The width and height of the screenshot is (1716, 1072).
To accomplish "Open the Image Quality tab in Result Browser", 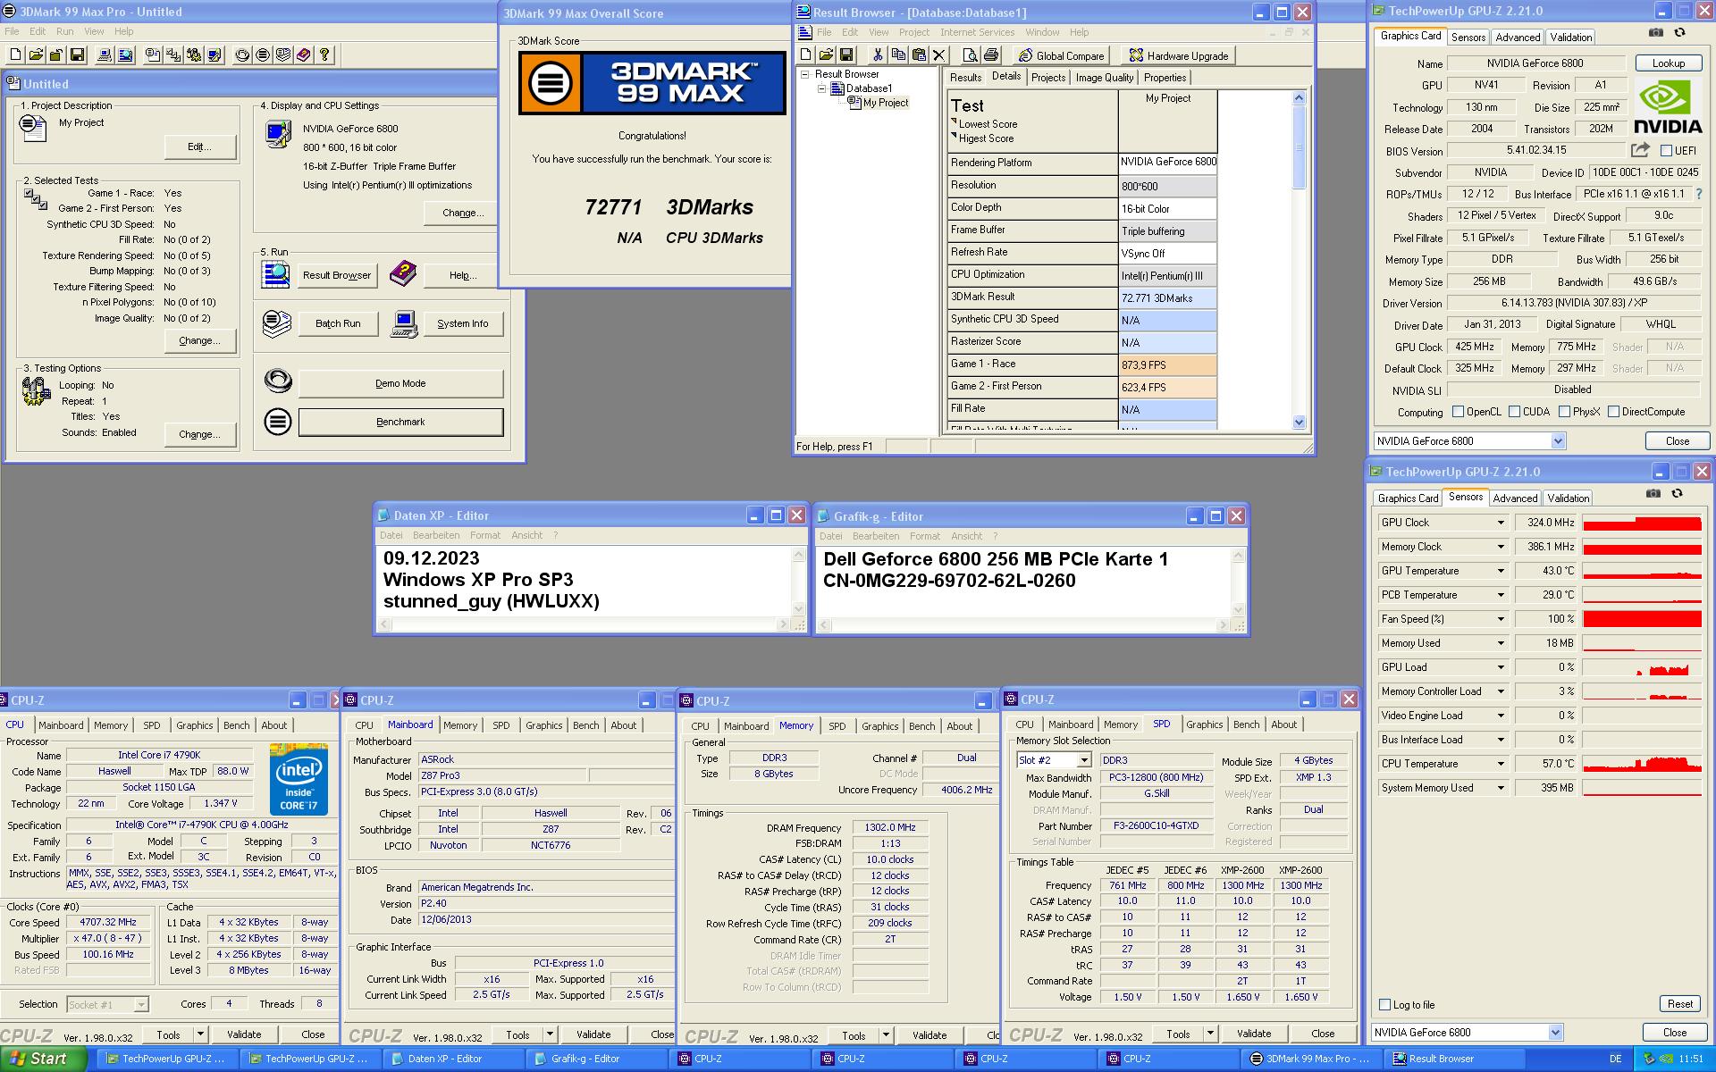I will point(1104,78).
